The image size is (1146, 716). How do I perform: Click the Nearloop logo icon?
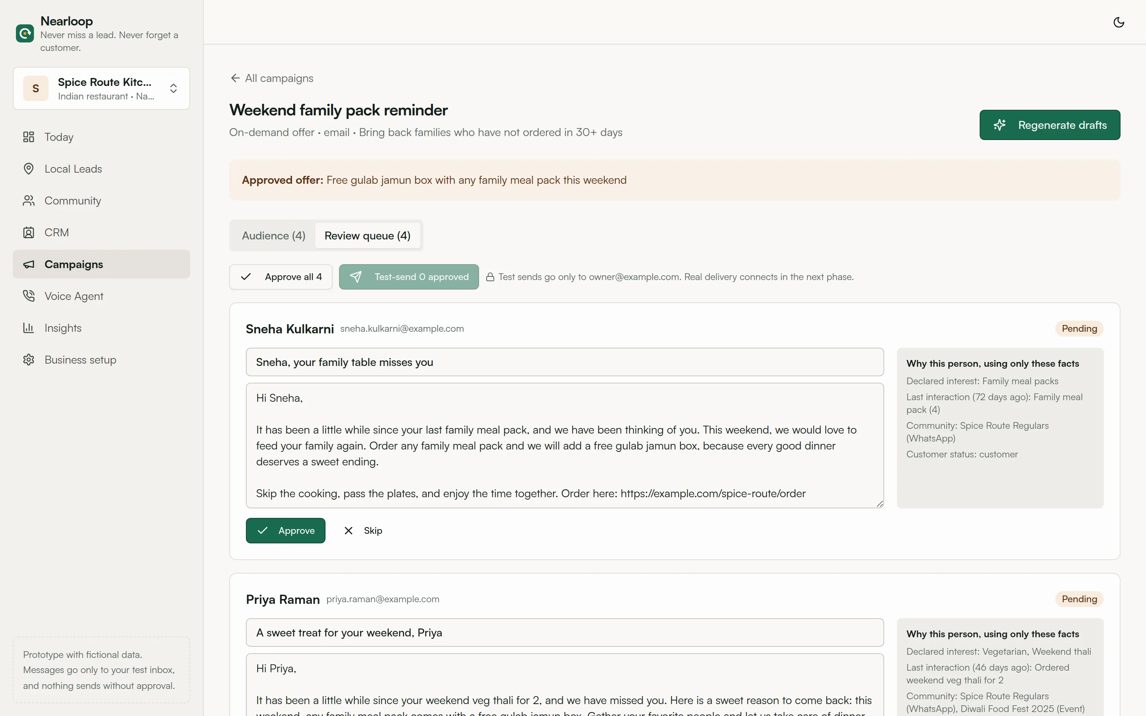[25, 34]
